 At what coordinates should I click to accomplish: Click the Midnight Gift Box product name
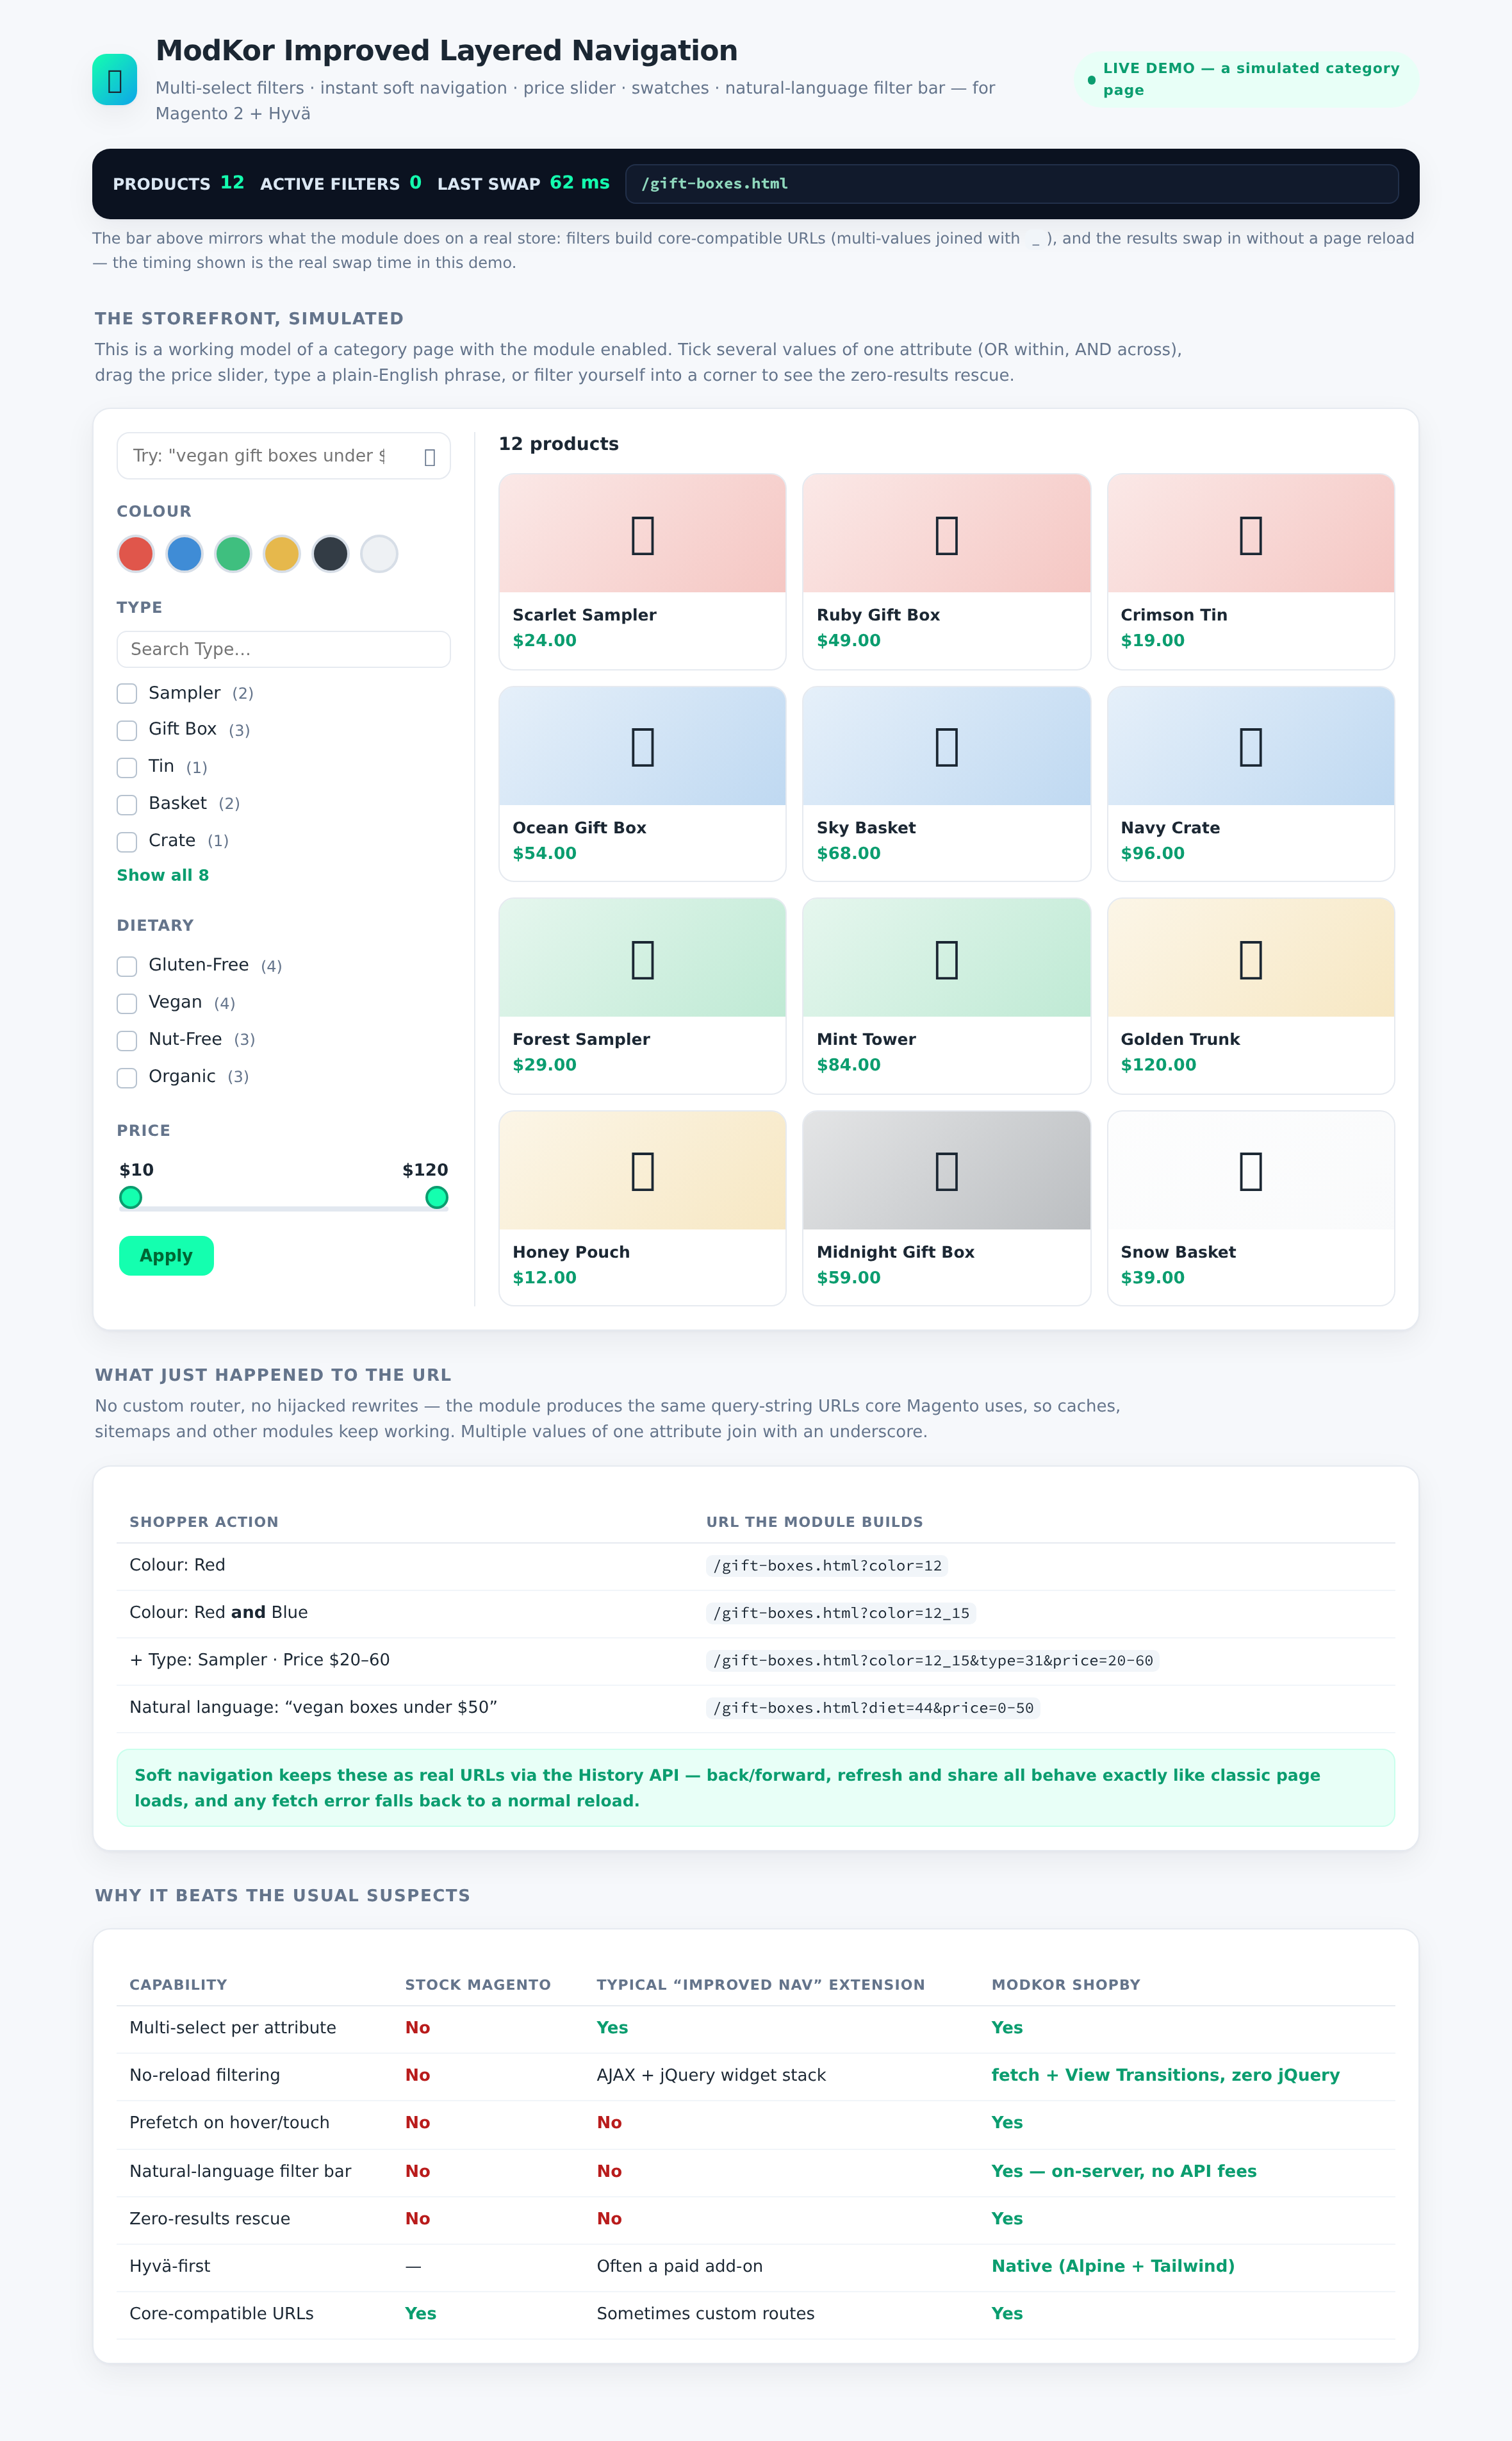tap(895, 1253)
